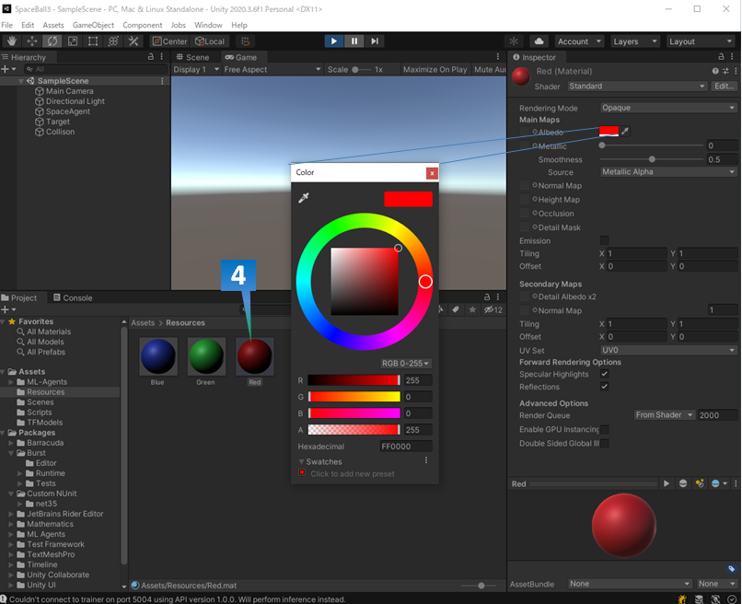This screenshot has height=604, width=742.
Task: Select the Scale tool
Action: pos(73,41)
